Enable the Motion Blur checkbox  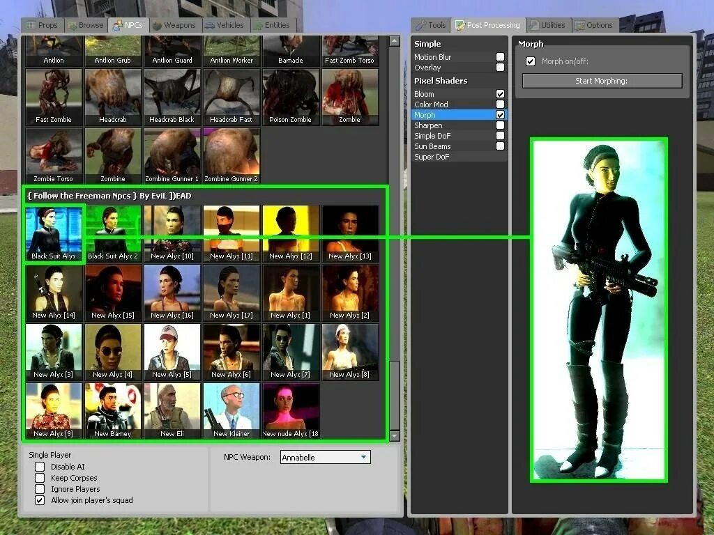pyautogui.click(x=500, y=57)
